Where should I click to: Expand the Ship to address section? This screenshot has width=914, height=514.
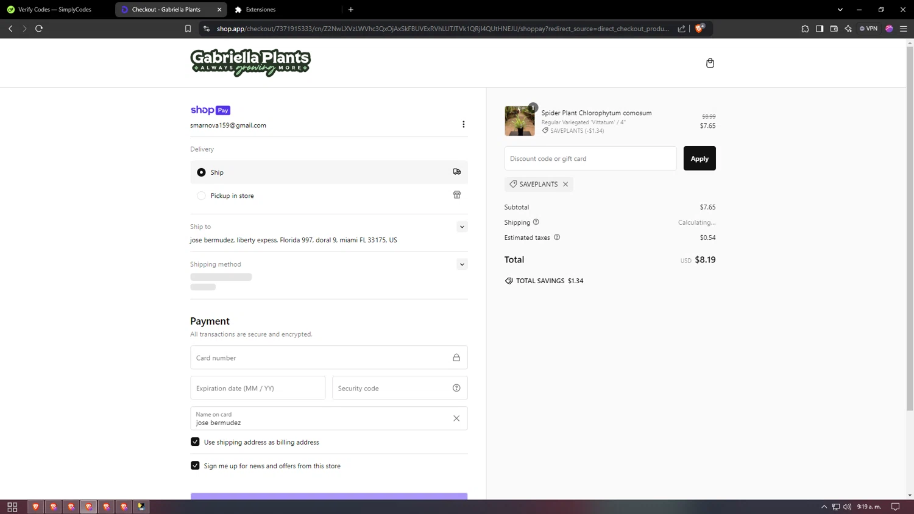462,227
